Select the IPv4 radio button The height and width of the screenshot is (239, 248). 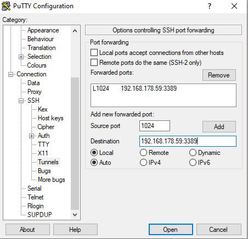(143, 163)
